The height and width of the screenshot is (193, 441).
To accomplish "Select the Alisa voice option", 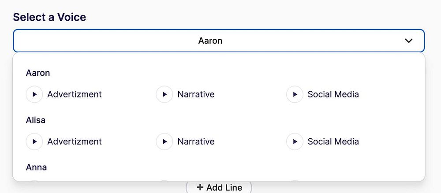I will coord(36,120).
